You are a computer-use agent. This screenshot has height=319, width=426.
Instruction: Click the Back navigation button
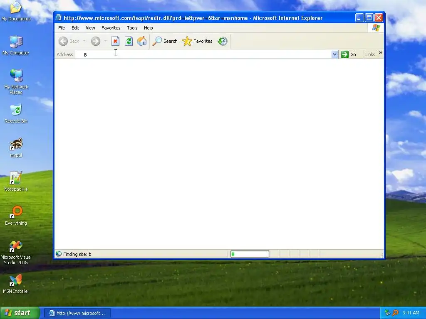(69, 41)
